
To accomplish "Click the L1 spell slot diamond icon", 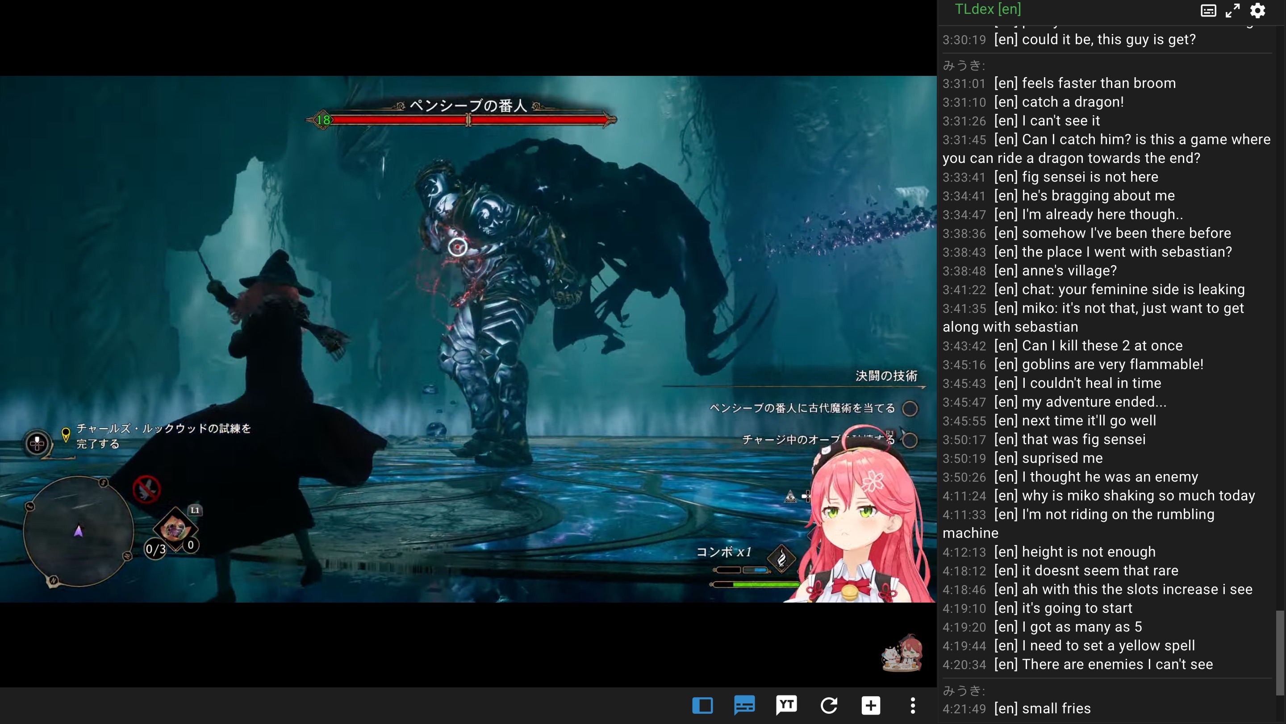I will pos(175,529).
